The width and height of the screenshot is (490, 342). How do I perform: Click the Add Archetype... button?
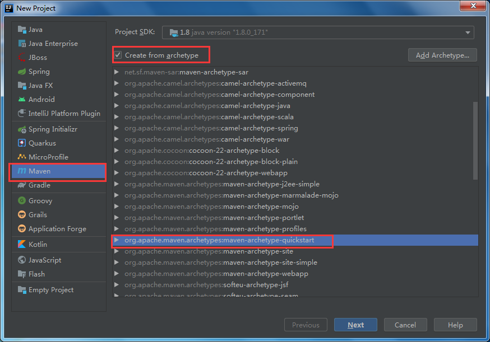pos(442,55)
